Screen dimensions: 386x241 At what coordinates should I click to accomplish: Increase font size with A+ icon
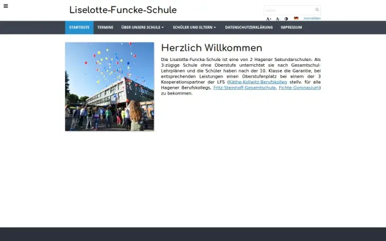click(x=268, y=19)
